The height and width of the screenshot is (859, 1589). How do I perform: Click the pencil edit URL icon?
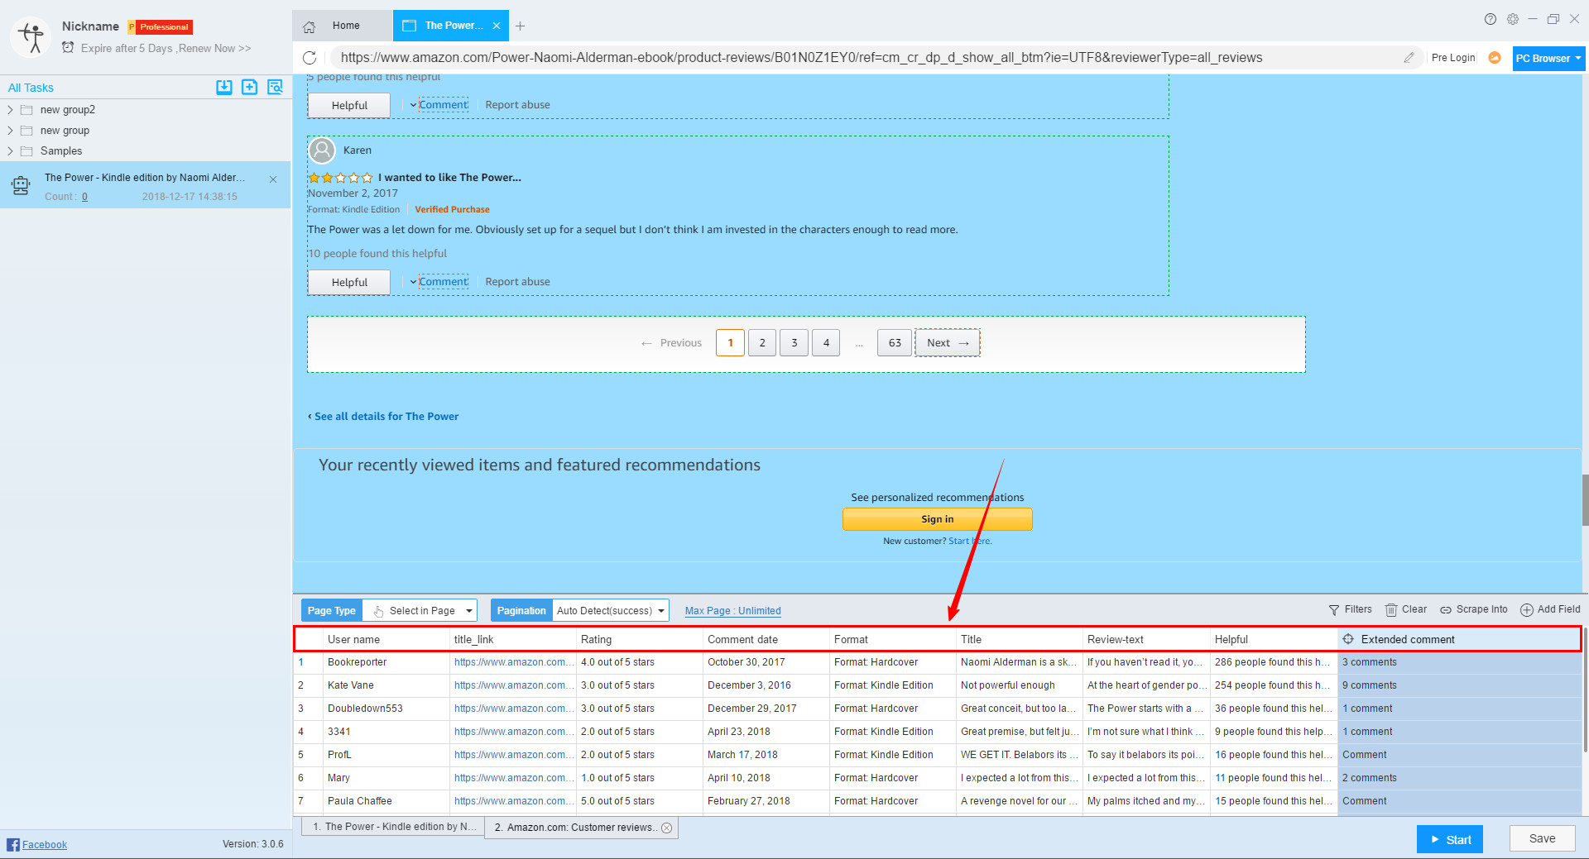pyautogui.click(x=1409, y=58)
